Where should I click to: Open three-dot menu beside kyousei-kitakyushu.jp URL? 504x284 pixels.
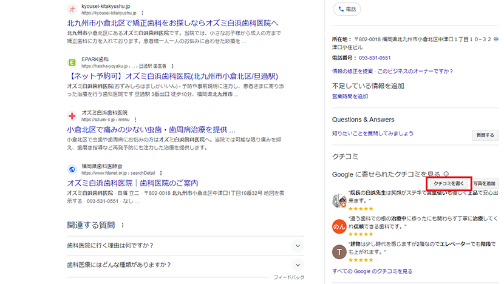tap(143, 13)
